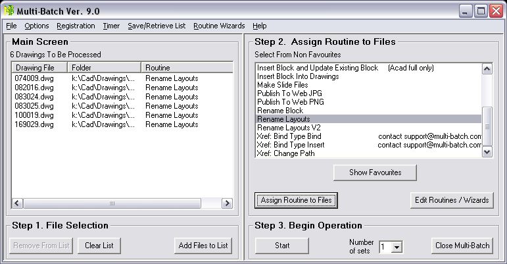The image size is (507, 264).
Task: Click the Close Multi-Batch button
Action: coord(462,246)
